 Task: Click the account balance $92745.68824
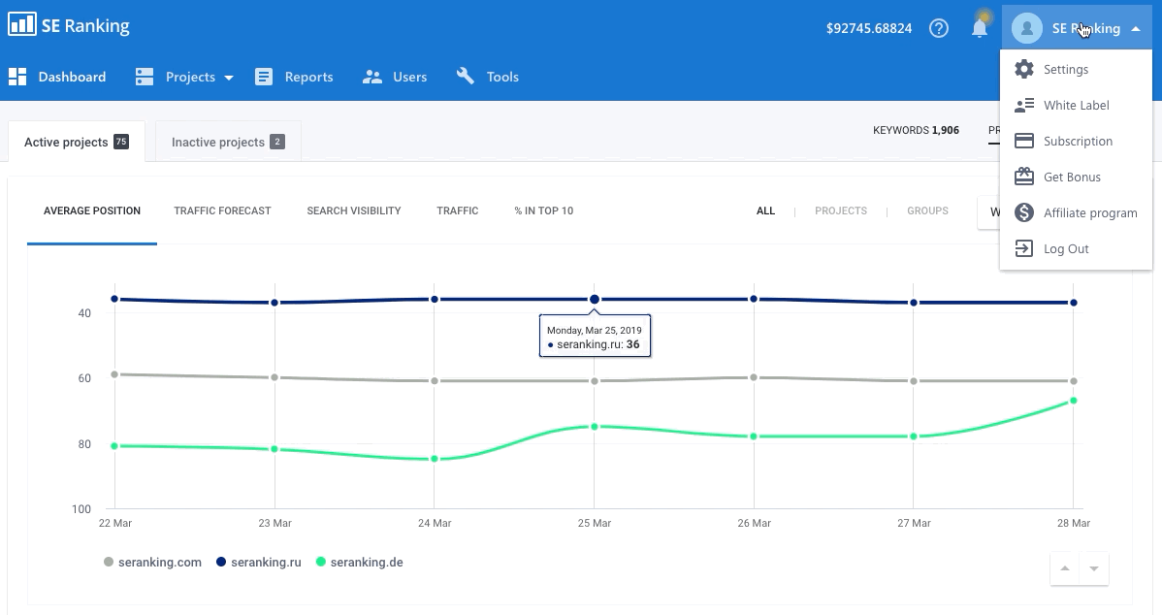(x=869, y=28)
